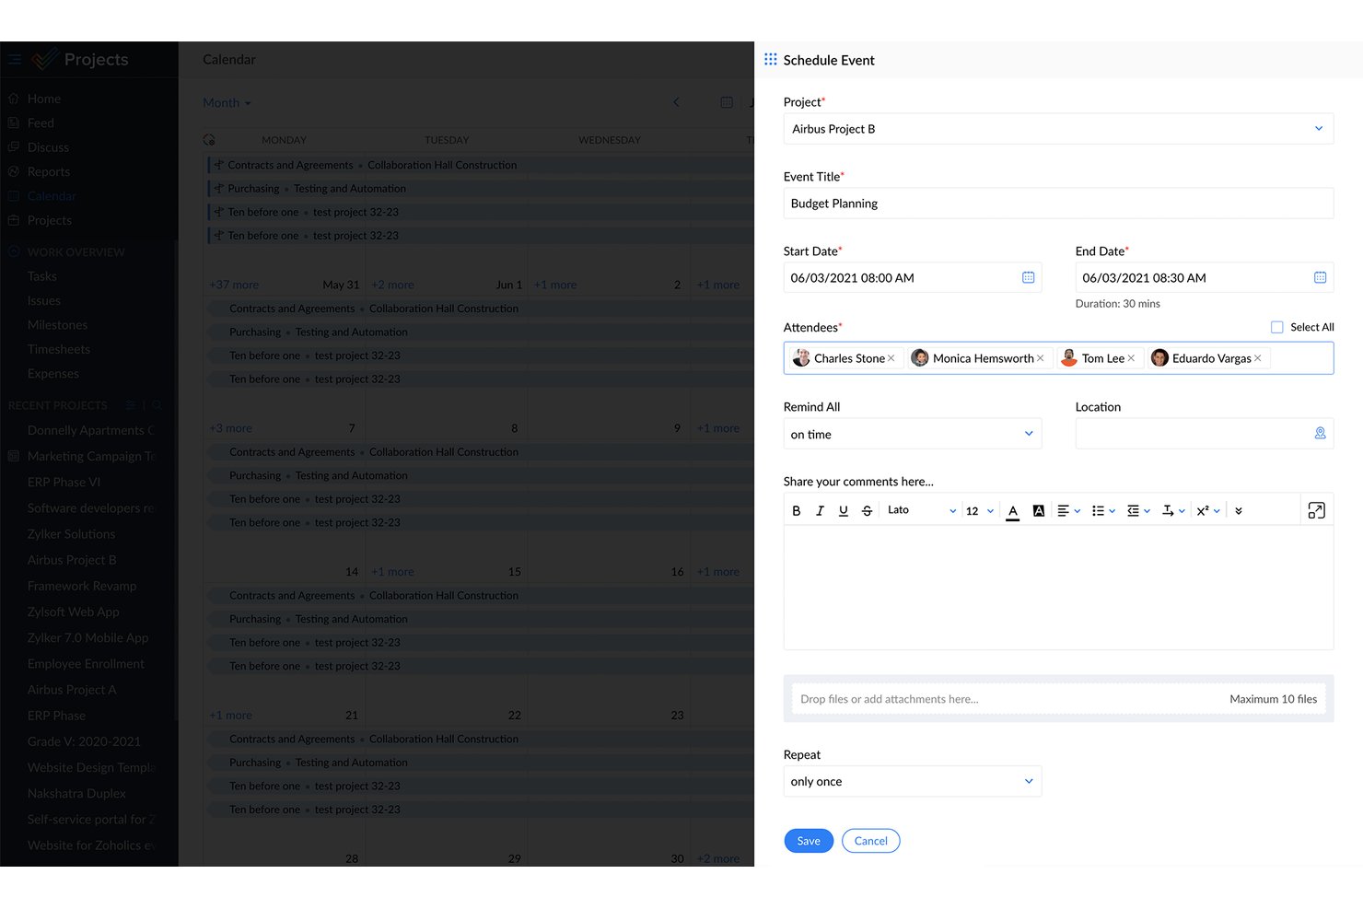
Task: Open the font color picker
Action: coord(1013,512)
